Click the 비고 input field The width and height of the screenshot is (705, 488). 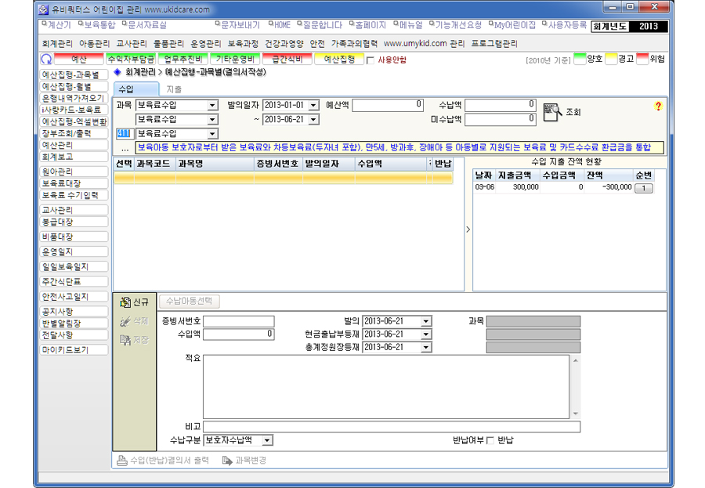pyautogui.click(x=392, y=427)
